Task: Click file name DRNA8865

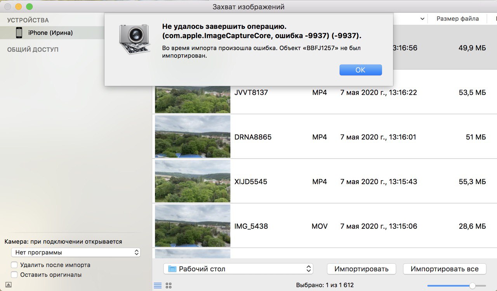Action: click(253, 137)
